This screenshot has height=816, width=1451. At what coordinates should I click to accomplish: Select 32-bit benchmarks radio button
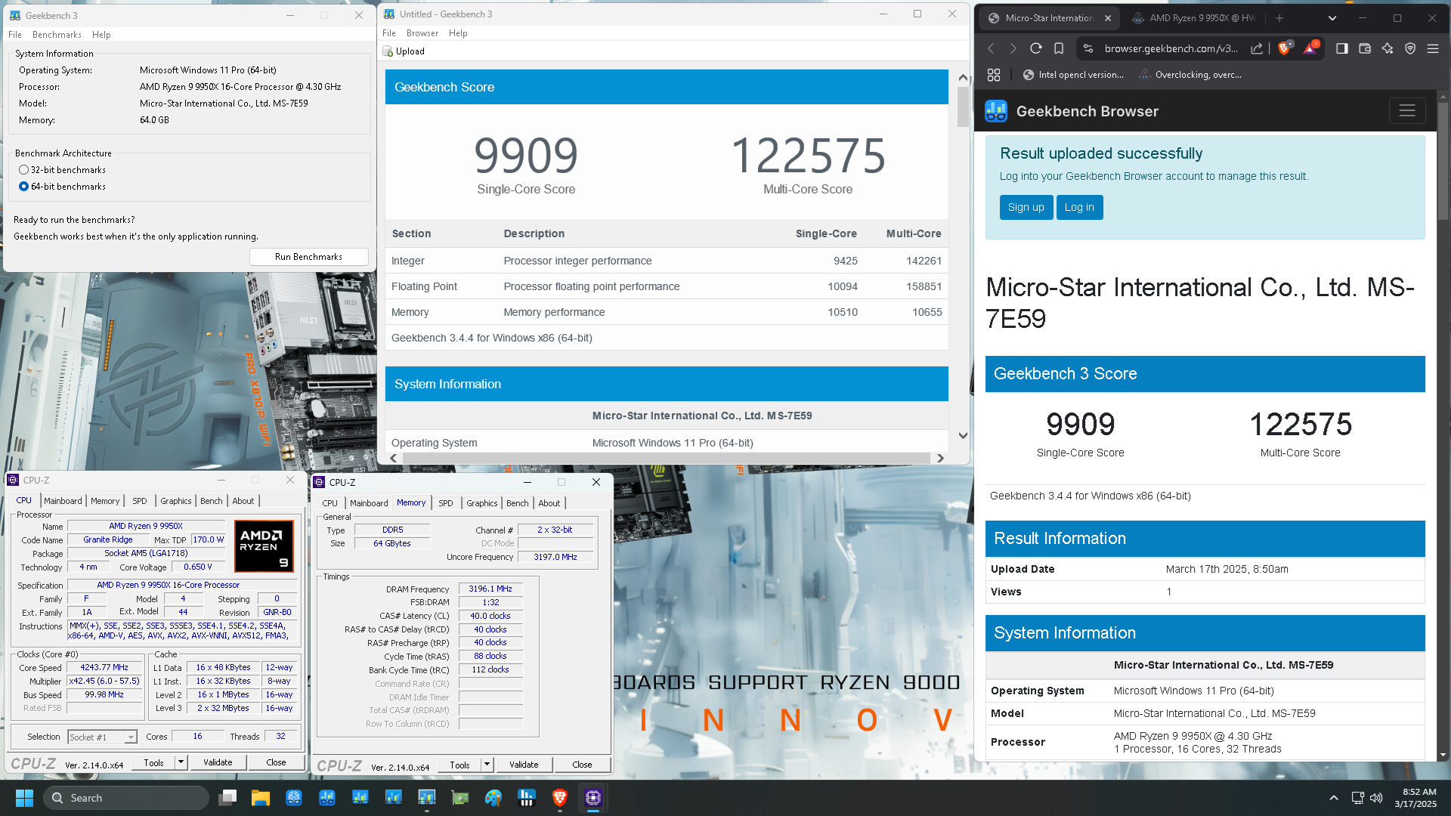[24, 170]
